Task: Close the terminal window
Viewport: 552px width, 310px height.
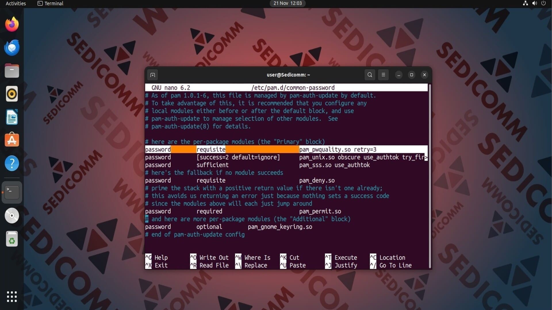Action: (424, 75)
